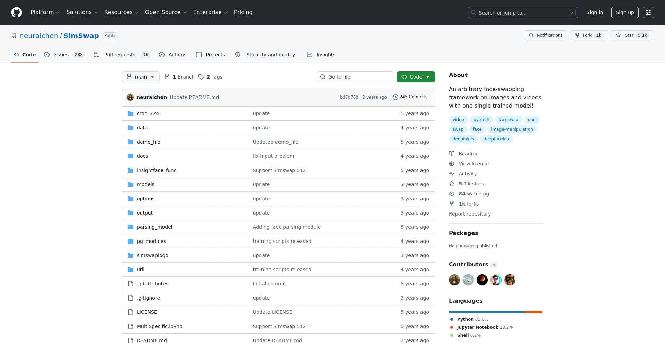Click the Go to file search field
Screen dimensions: 665x346
point(355,77)
